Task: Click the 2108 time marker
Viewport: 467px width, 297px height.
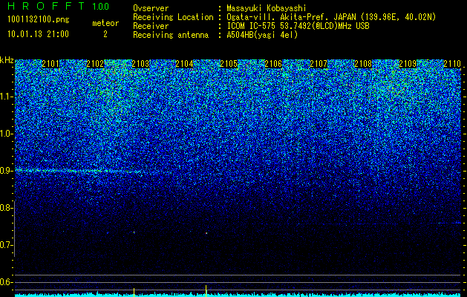Action: click(x=363, y=63)
